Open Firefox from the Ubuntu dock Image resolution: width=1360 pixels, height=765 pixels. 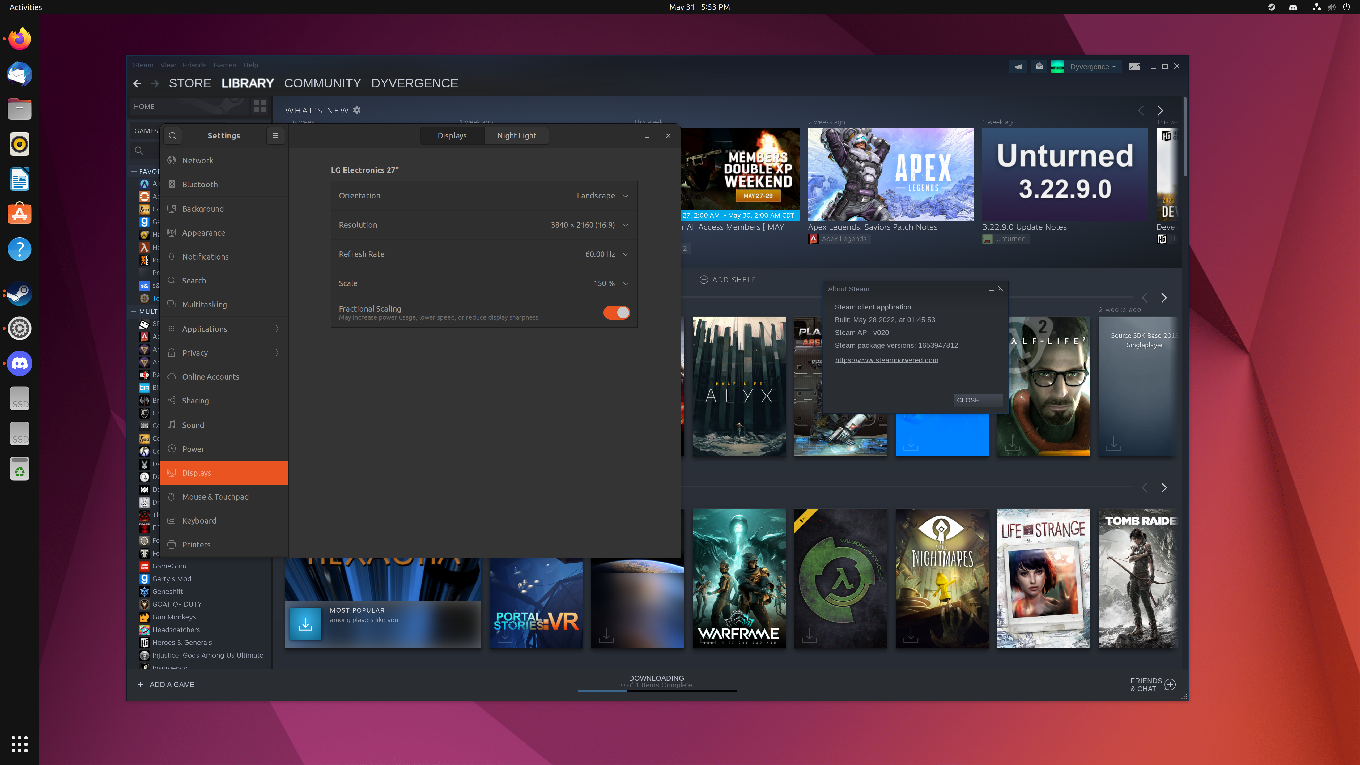pos(20,39)
